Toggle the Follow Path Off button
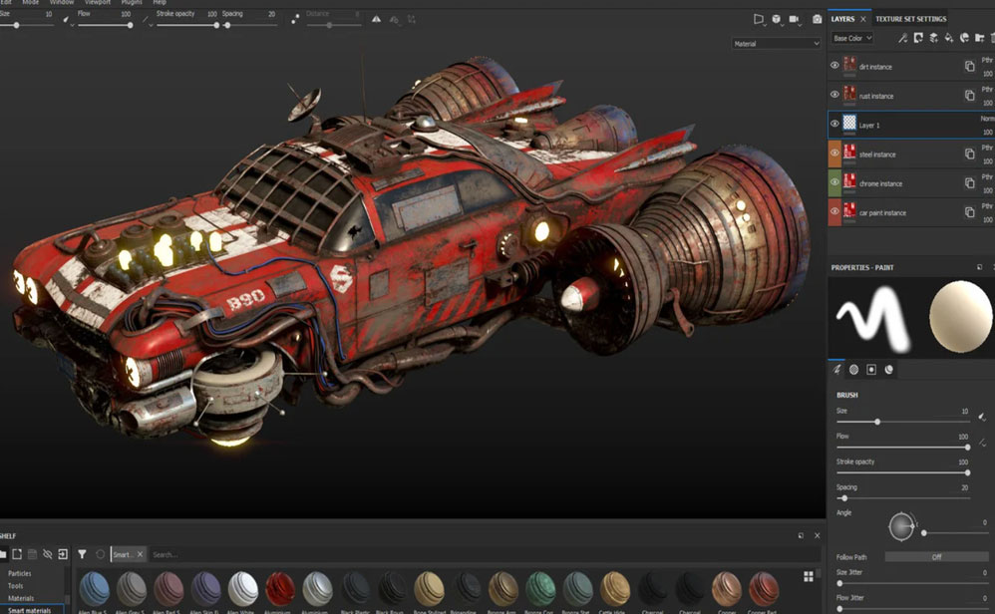Image resolution: width=995 pixels, height=614 pixels. coord(936,557)
